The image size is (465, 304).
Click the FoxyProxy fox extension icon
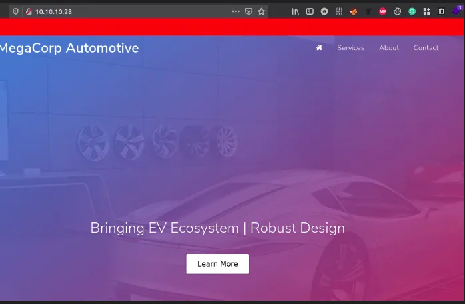354,11
